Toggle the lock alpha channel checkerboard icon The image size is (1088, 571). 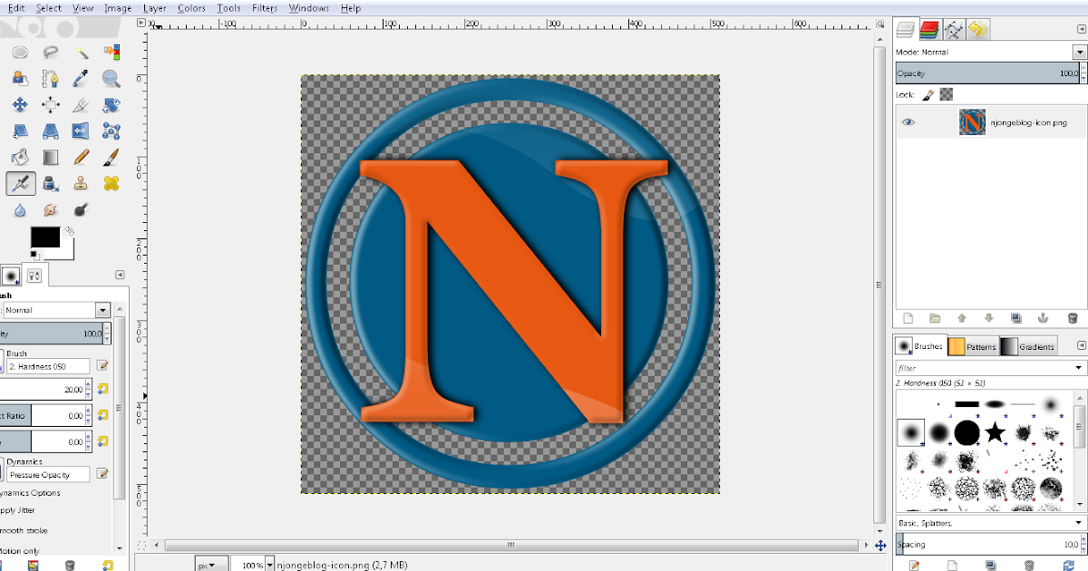946,94
